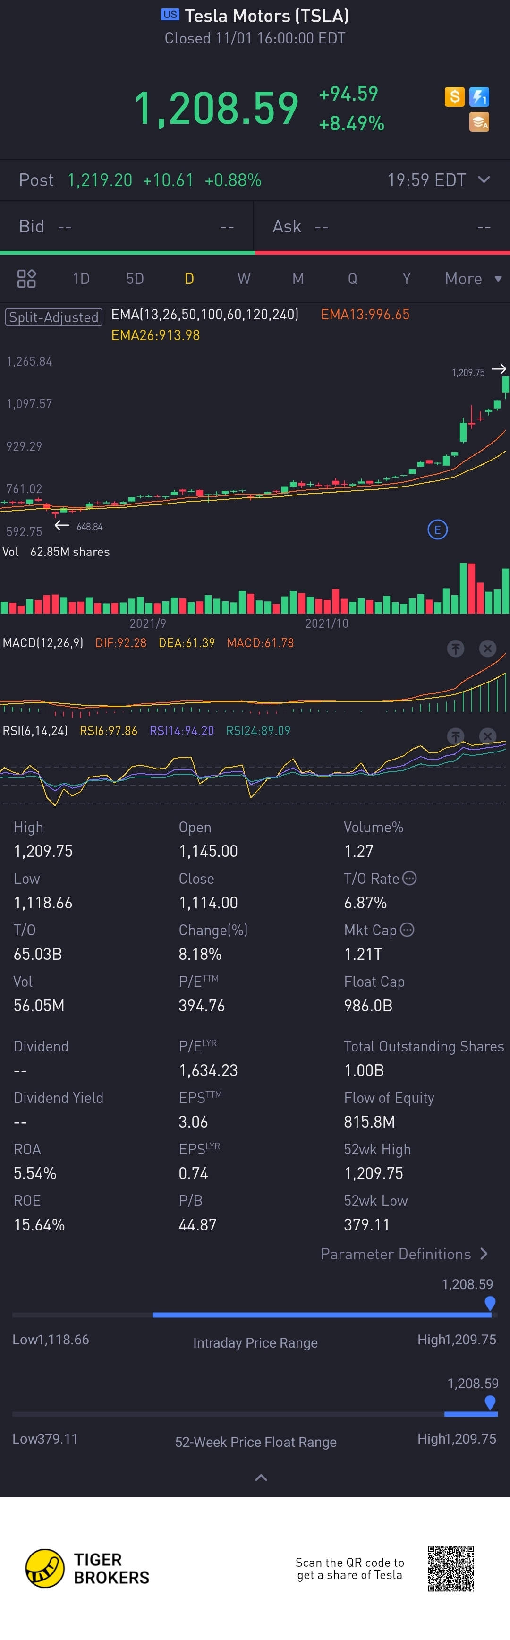
Task: Tap the Float Cap value 986.0B
Action: 368,1005
